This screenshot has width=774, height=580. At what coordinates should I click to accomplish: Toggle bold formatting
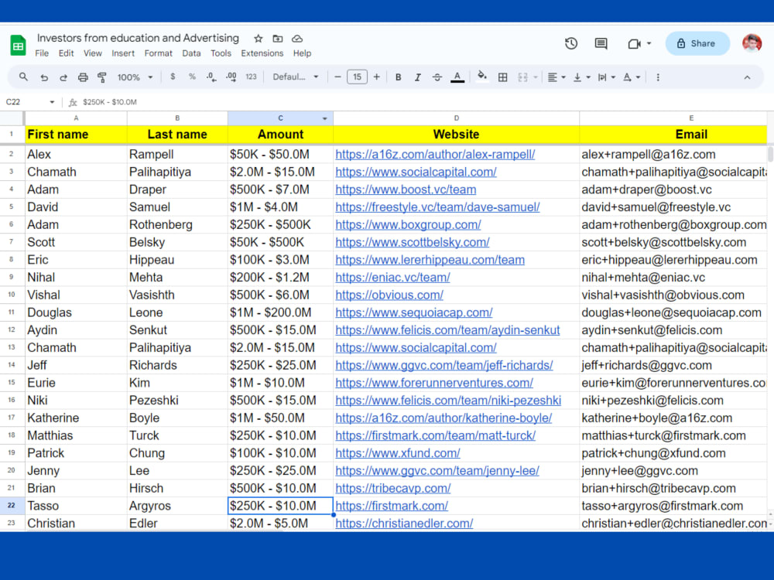tap(399, 77)
